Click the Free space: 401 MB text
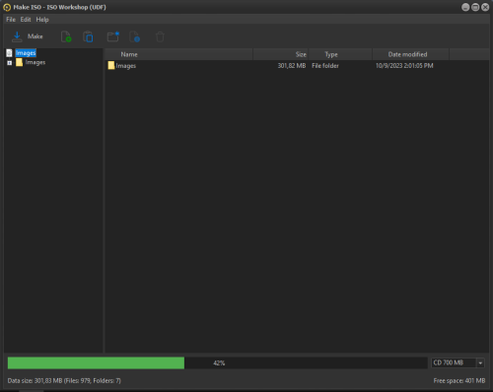 click(x=459, y=381)
